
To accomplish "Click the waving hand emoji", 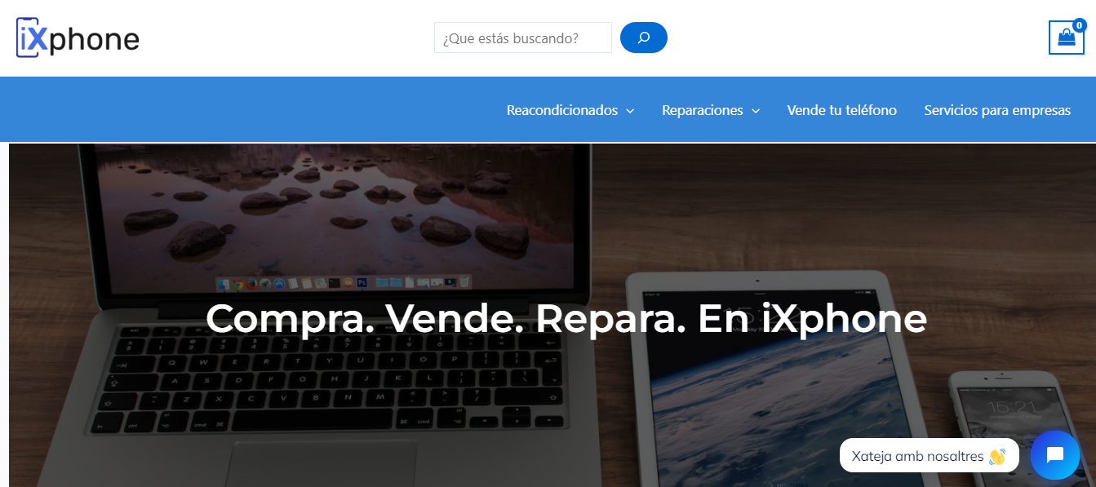I will [997, 456].
